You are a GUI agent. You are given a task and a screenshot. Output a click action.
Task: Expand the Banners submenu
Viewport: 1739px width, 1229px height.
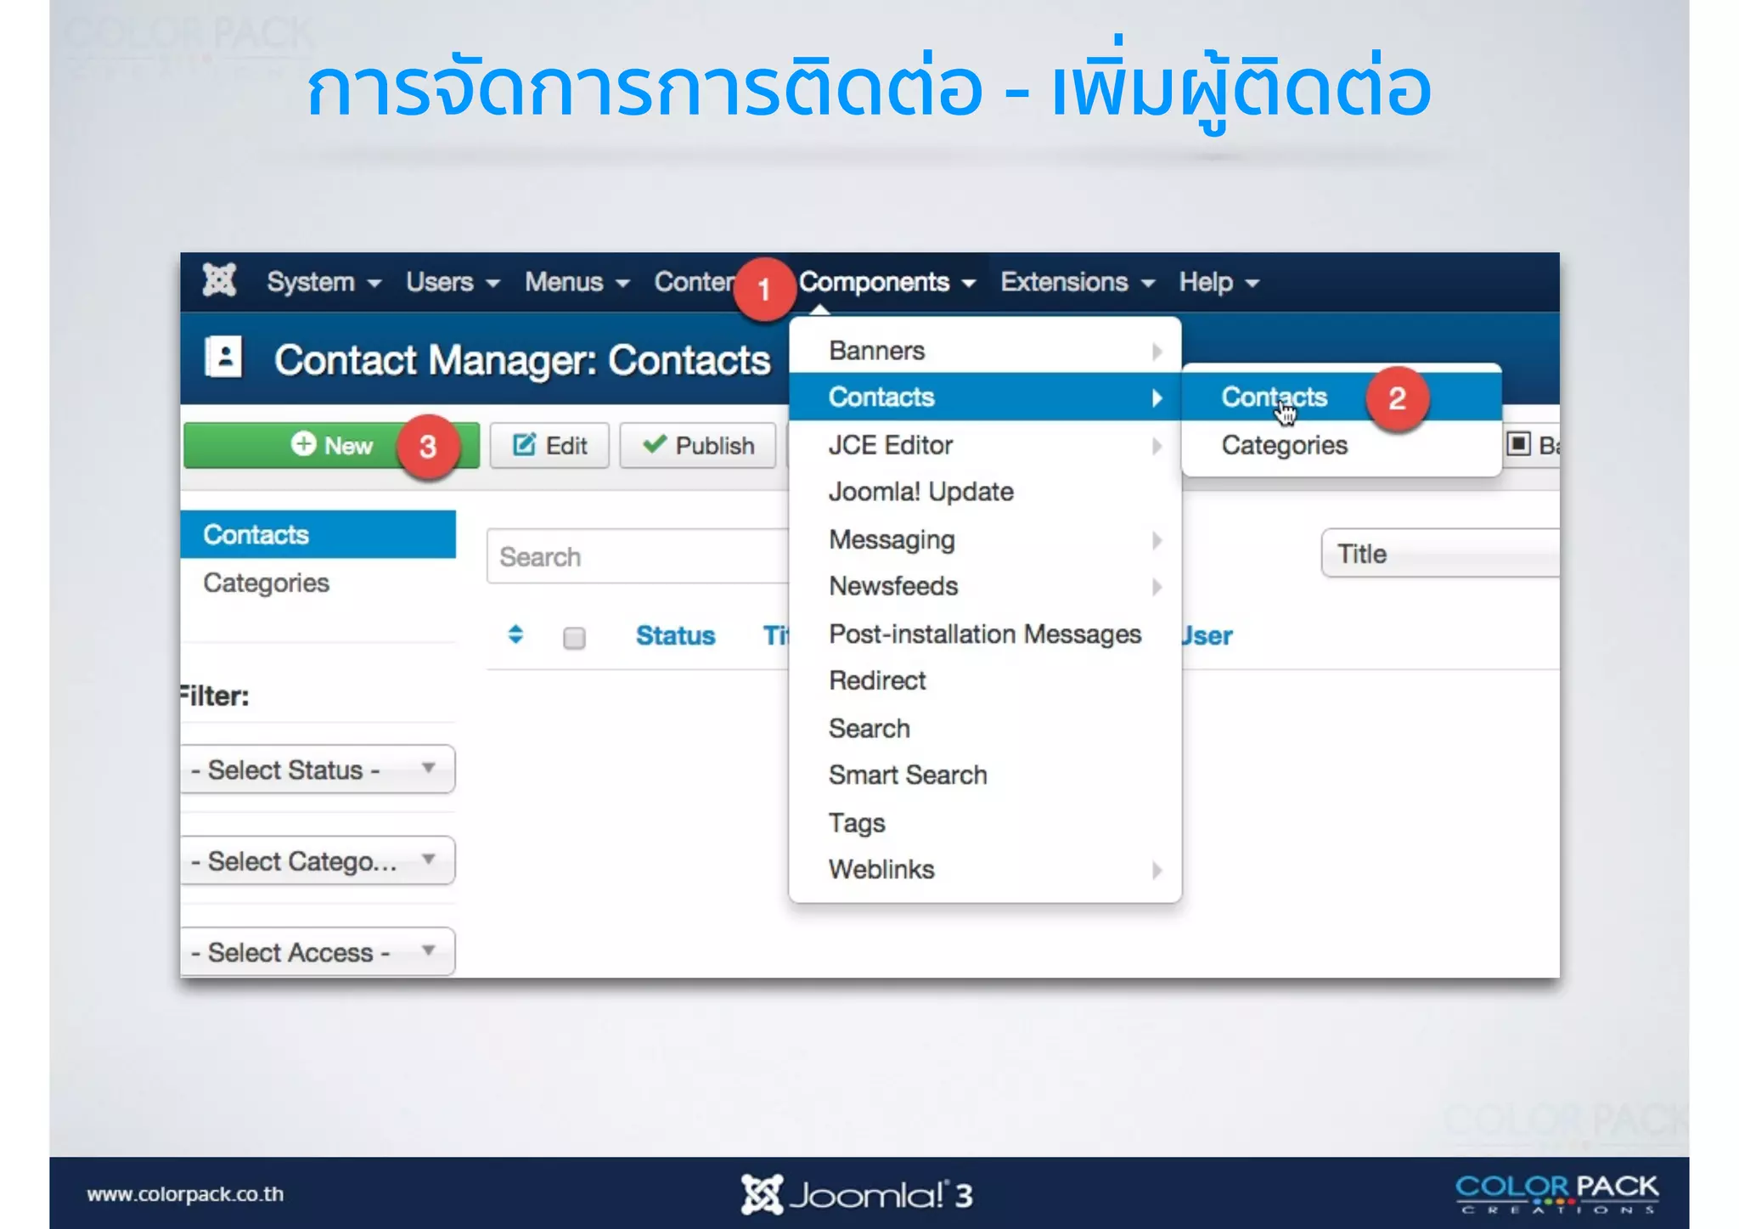pyautogui.click(x=985, y=350)
